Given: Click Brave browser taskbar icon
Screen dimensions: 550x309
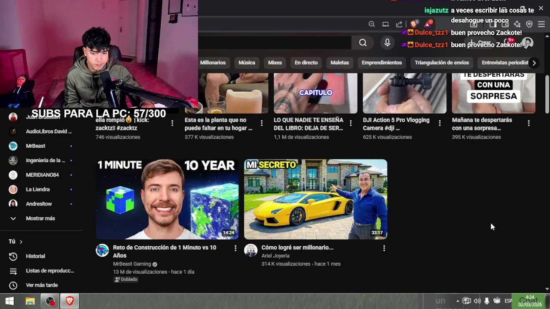Looking at the screenshot, I should tap(70, 301).
